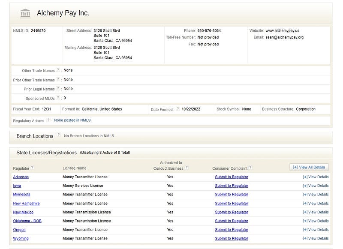343x249 pixels.
Task: Click the Fiscal Year End value 12/31
Action: point(46,109)
